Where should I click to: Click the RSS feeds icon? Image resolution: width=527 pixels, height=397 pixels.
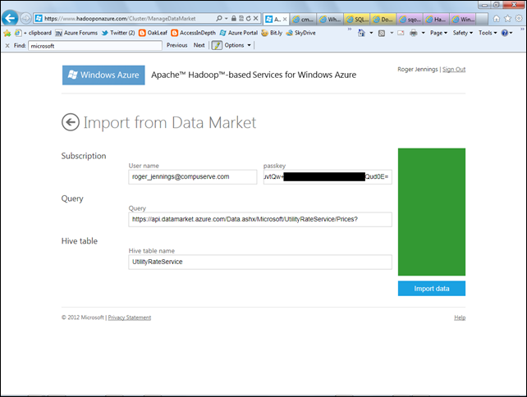point(382,33)
